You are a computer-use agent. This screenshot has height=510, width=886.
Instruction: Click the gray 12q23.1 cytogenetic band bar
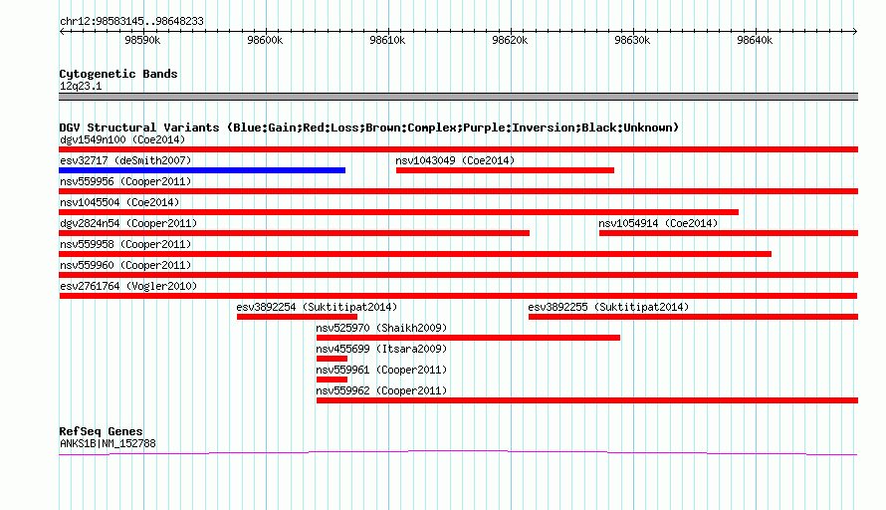point(458,97)
